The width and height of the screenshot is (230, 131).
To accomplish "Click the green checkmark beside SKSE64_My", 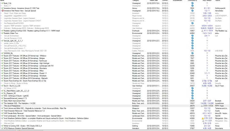I will [x=2, y=53].
